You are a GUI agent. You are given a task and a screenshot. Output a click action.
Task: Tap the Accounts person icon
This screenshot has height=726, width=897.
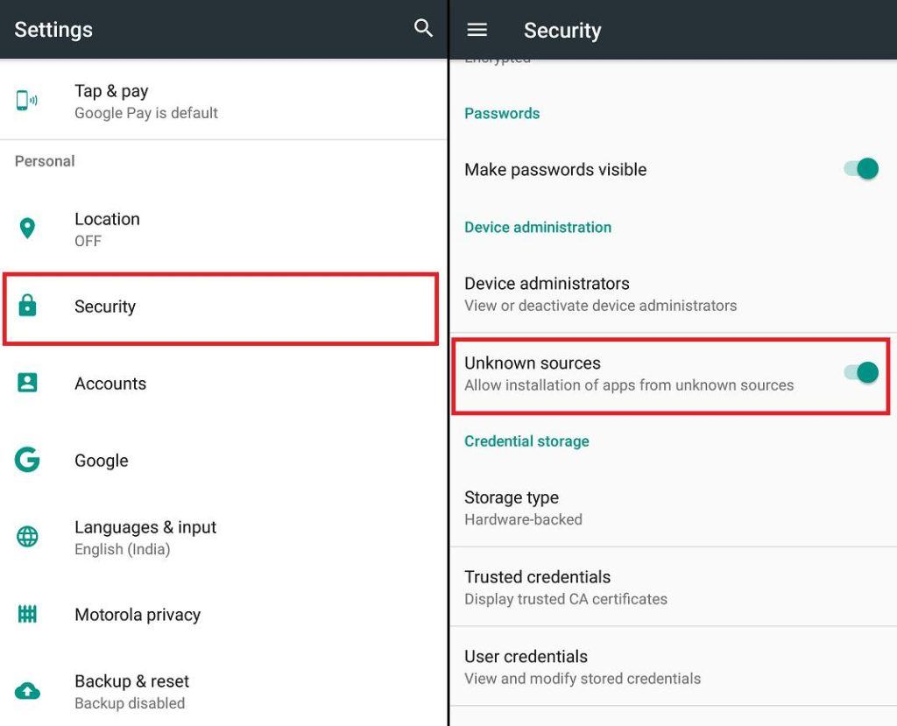click(27, 383)
